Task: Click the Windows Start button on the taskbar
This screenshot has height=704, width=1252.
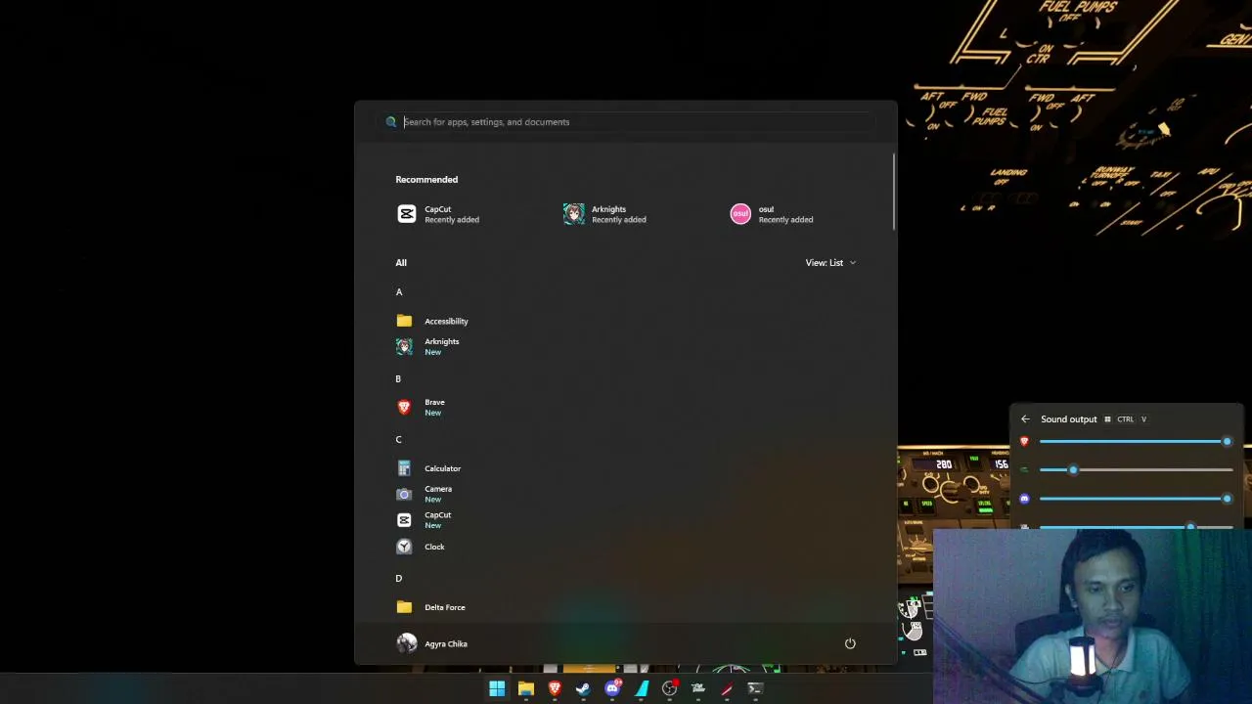Action: 497,688
